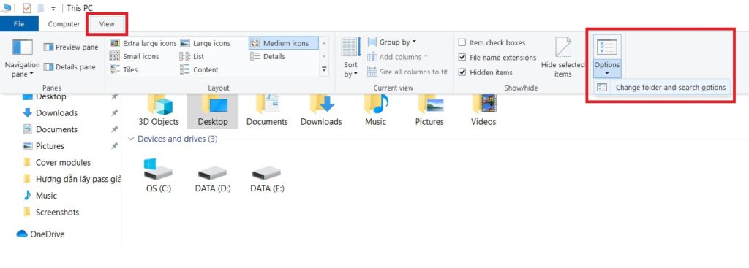Open the File menu tab
This screenshot has height=268, width=749.
click(19, 24)
